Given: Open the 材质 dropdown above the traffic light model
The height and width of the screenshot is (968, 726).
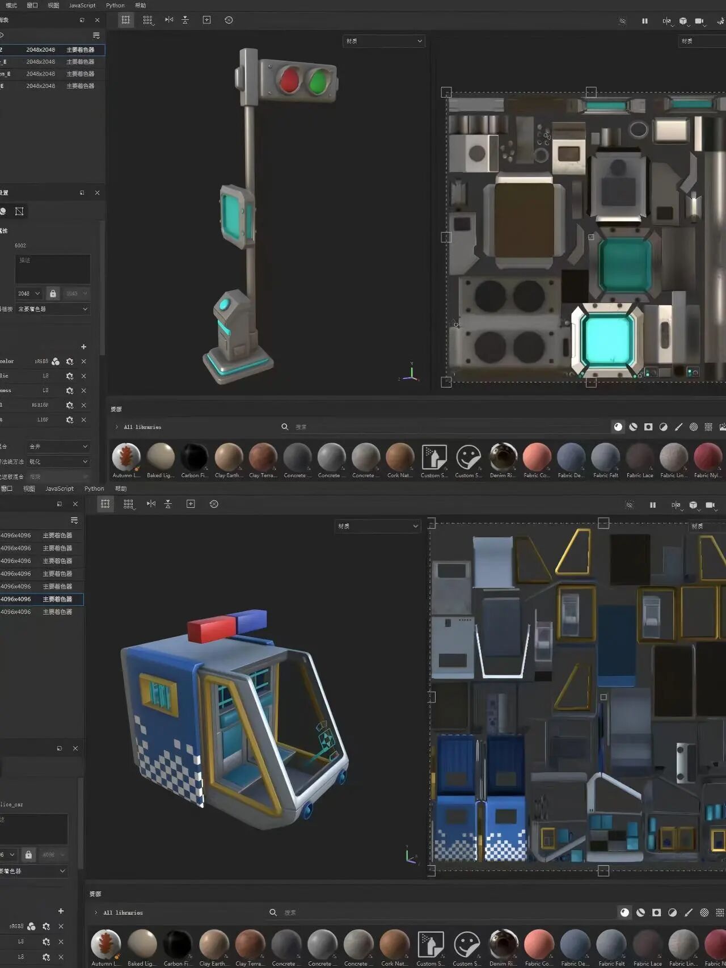Looking at the screenshot, I should pos(384,41).
